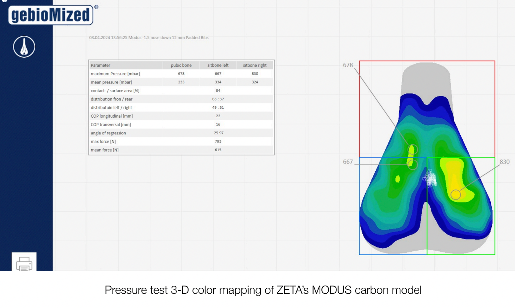The image size is (515, 308).
Task: Select the COP longitudinal [mm] row
Action: pyautogui.click(x=112, y=116)
